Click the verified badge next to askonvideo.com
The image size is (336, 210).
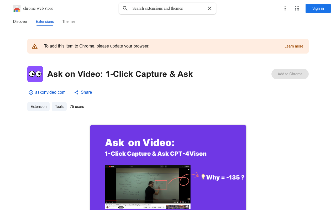tap(31, 92)
